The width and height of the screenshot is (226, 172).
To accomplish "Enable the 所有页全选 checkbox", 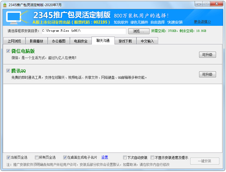I will click(x=37, y=157).
